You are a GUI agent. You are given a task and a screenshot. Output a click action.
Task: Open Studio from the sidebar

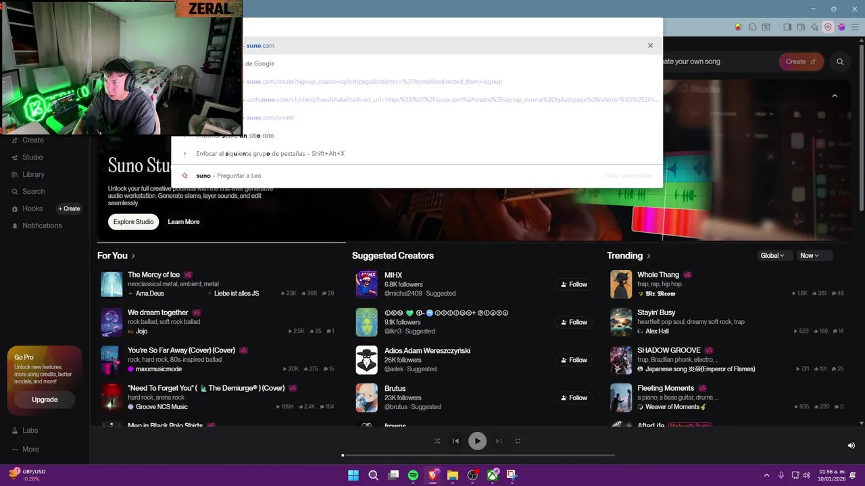(x=28, y=157)
